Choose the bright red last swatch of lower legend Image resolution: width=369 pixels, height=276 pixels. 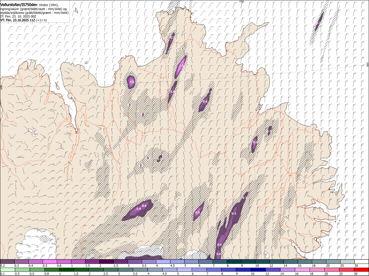coord(362,270)
